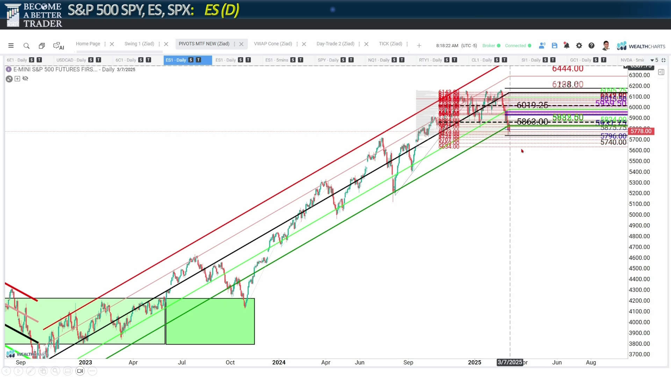Open the settings gear
Image resolution: width=671 pixels, height=377 pixels.
579,46
